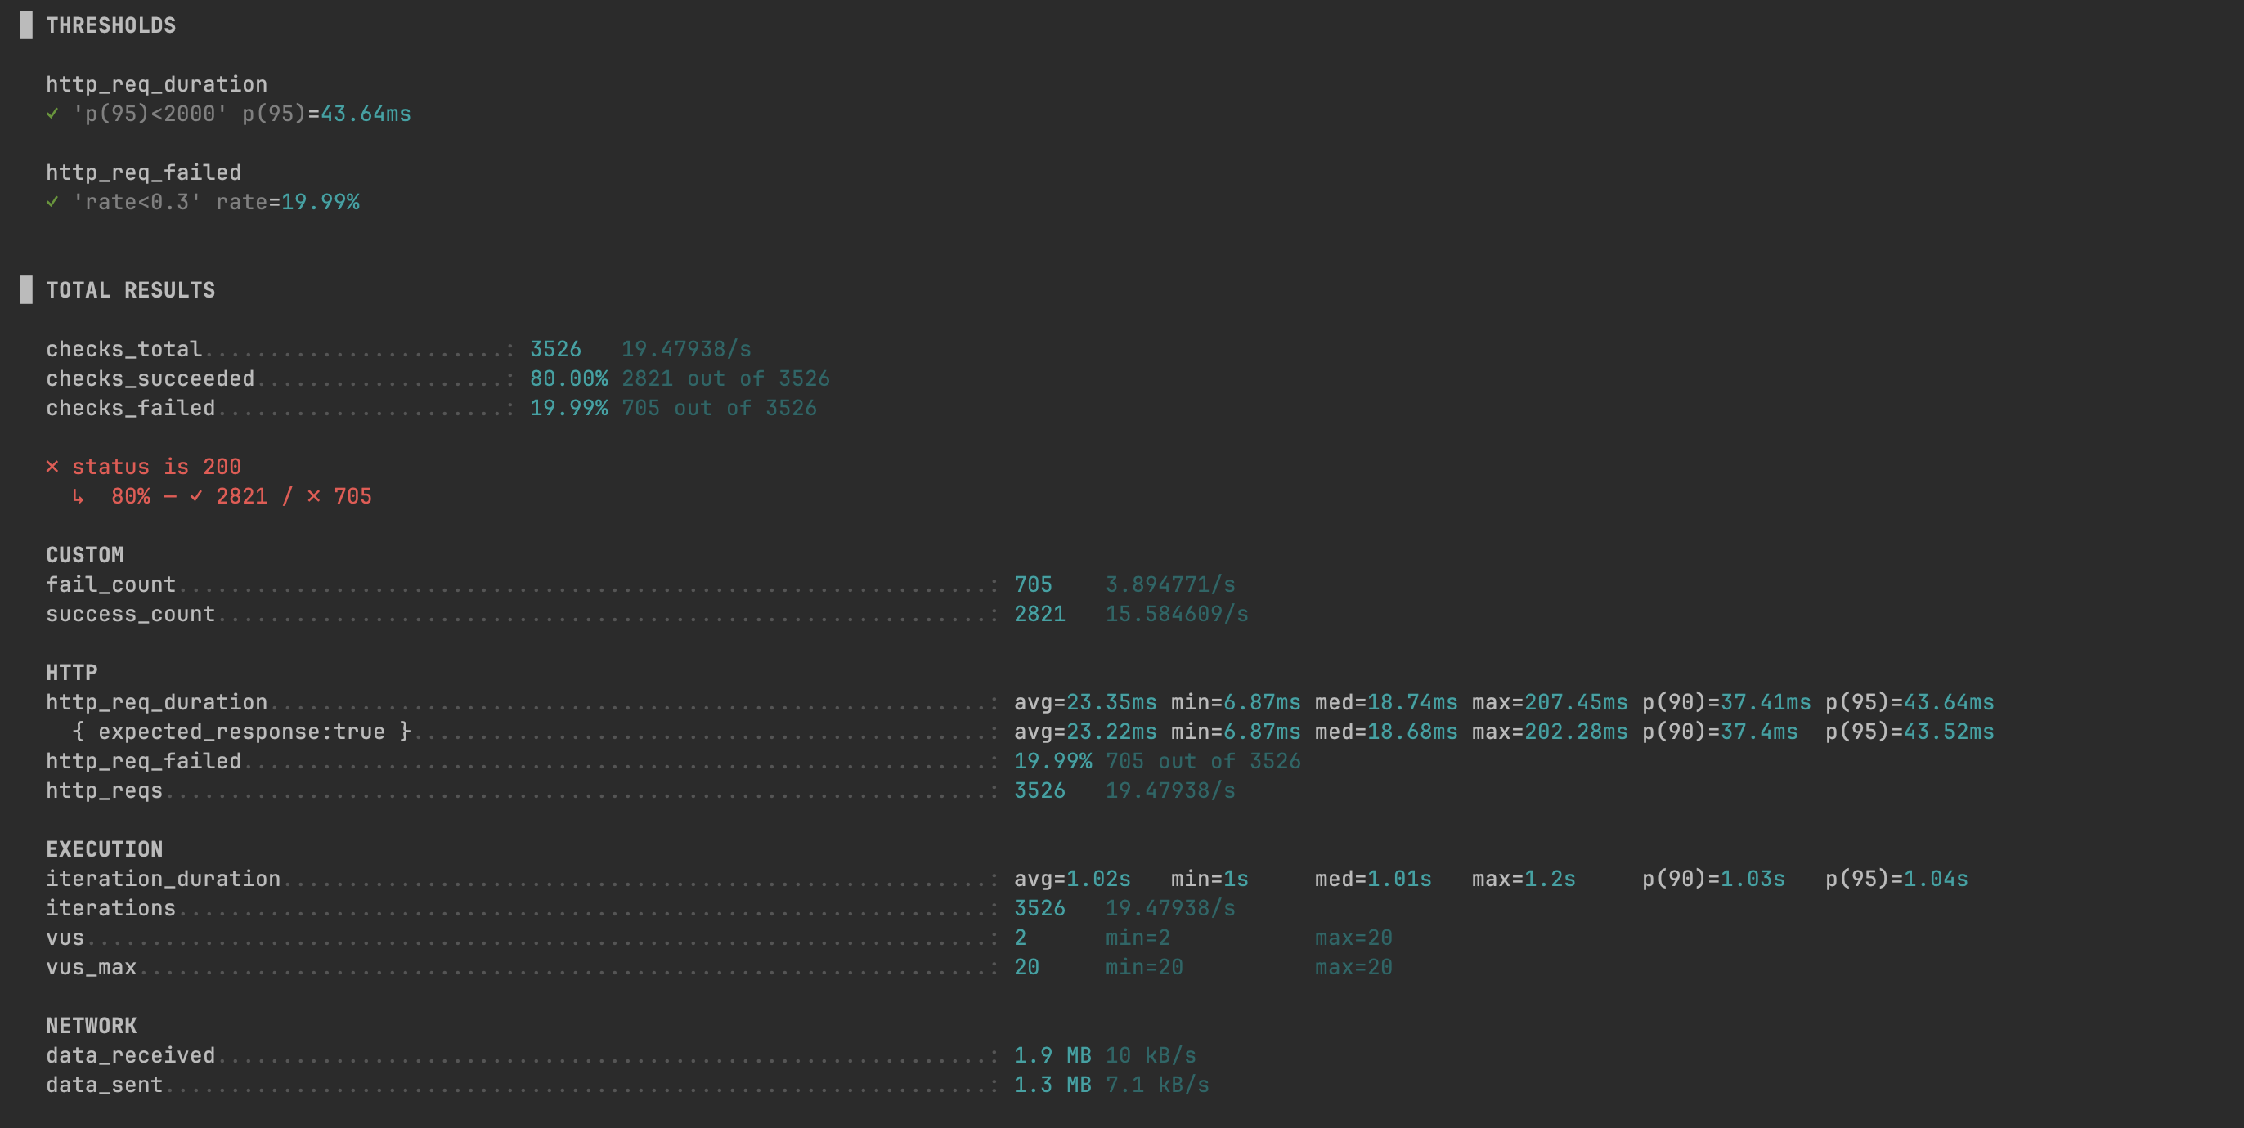Click red cross before status is 200

click(52, 468)
